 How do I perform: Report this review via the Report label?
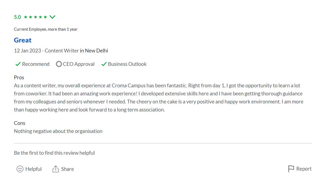click(x=304, y=169)
